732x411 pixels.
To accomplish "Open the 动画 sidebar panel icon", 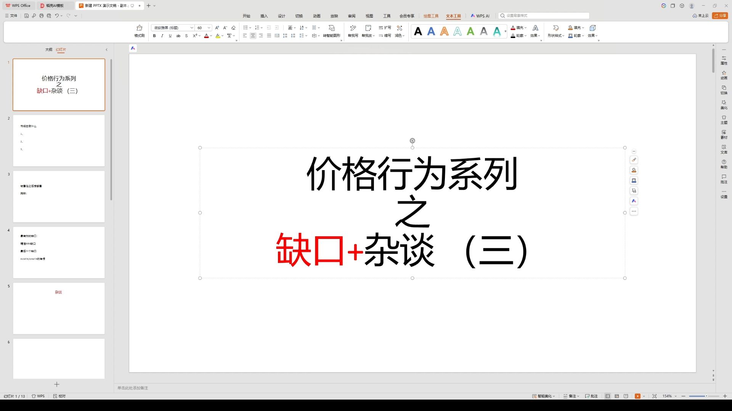I will 724,75.
